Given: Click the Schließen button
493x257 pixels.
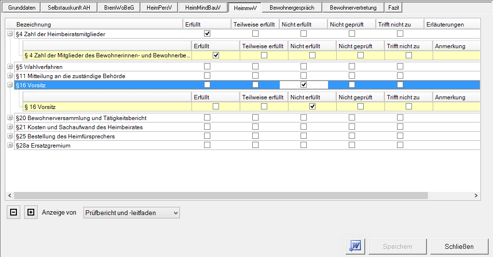Looking at the screenshot, I should 459,246.
